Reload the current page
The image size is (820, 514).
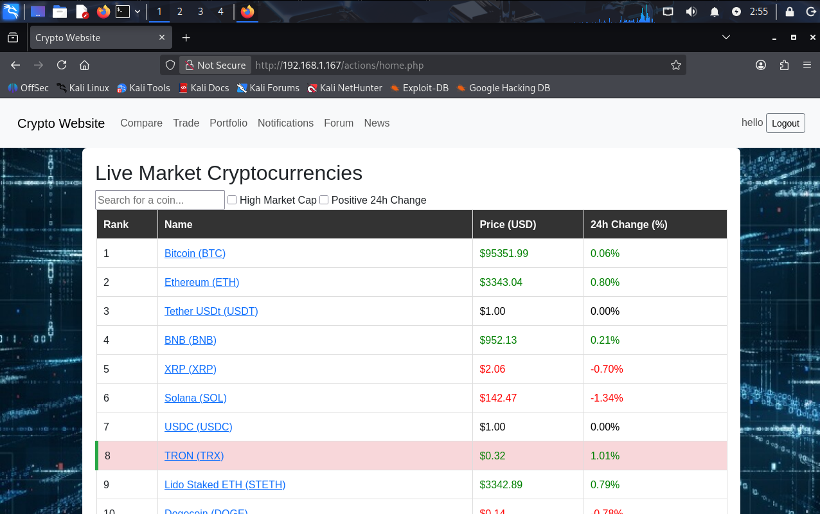(62, 65)
